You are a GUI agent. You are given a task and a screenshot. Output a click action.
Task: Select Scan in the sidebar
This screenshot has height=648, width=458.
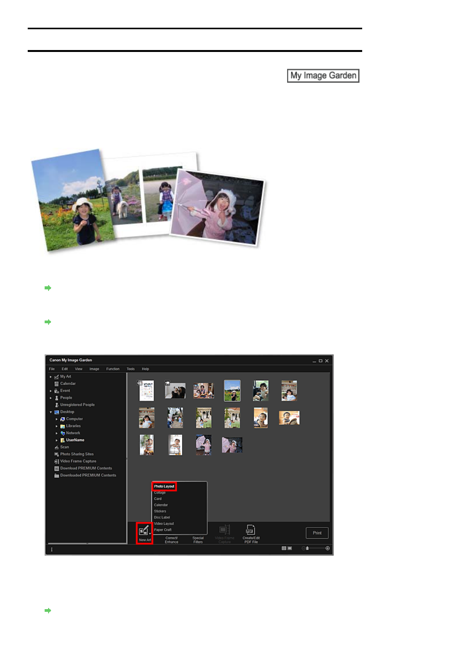64,447
